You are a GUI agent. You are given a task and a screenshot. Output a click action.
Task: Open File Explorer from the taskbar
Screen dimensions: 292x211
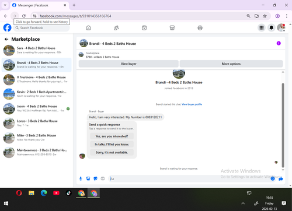(32, 193)
